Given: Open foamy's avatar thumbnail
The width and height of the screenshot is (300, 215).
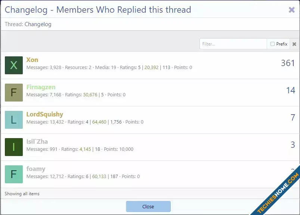Looking at the screenshot, I should [x=14, y=174].
